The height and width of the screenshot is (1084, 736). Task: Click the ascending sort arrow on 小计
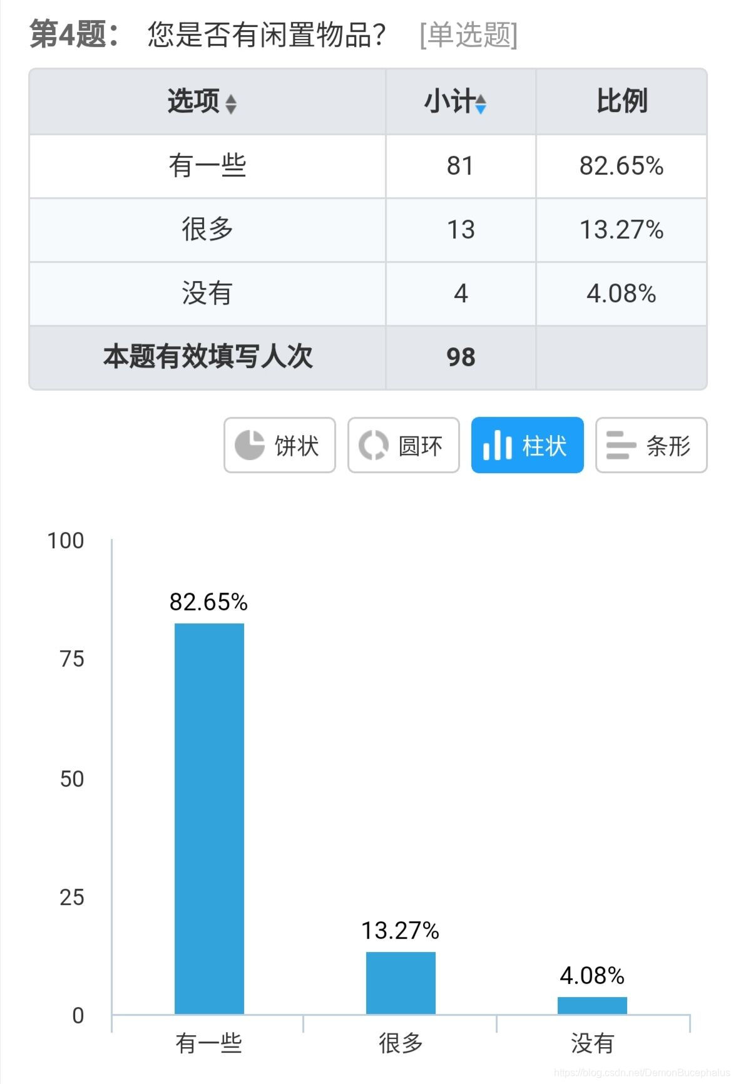(480, 97)
